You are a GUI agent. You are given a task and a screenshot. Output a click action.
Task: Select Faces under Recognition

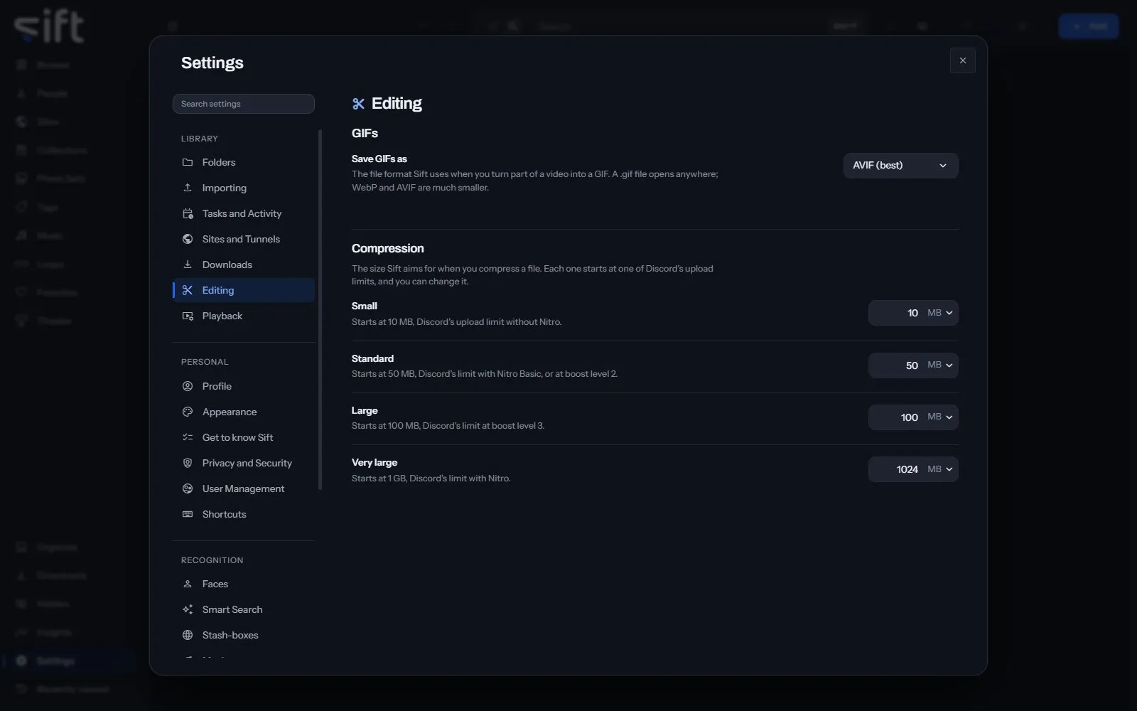tap(244, 584)
